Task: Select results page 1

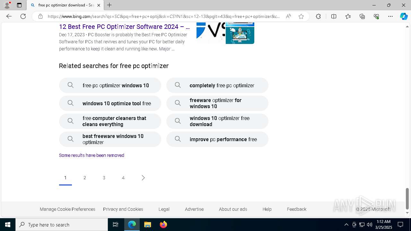Action: (66, 178)
